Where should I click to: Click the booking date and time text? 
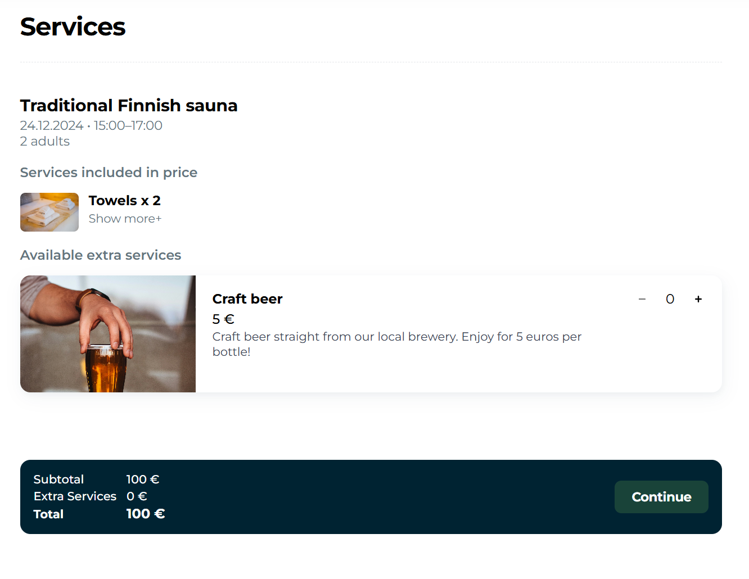pyautogui.click(x=91, y=125)
